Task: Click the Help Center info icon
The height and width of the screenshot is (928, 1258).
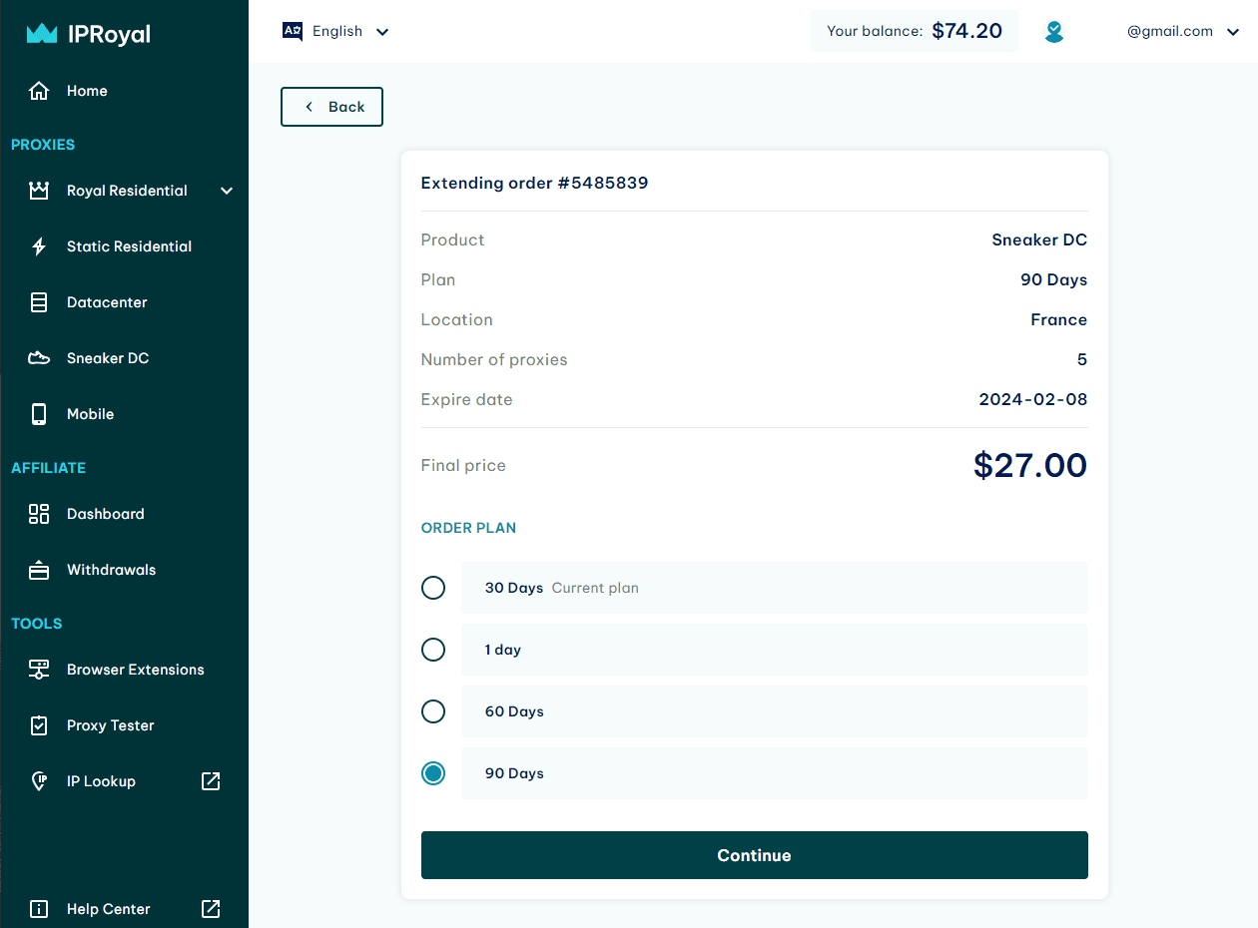Action: (39, 909)
